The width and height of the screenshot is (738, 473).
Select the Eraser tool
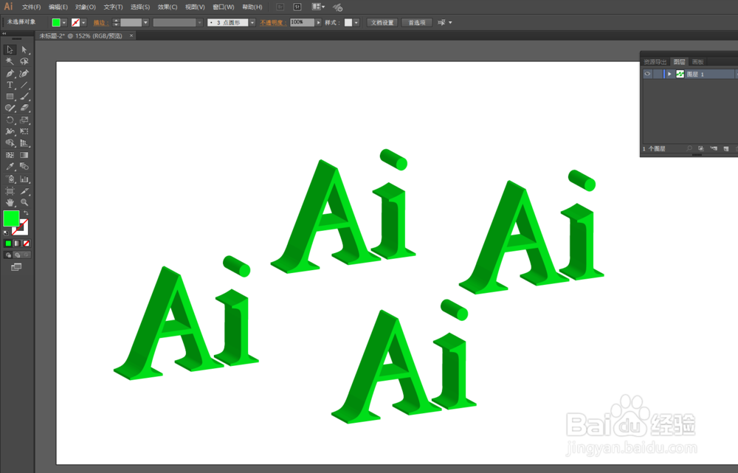pyautogui.click(x=24, y=108)
